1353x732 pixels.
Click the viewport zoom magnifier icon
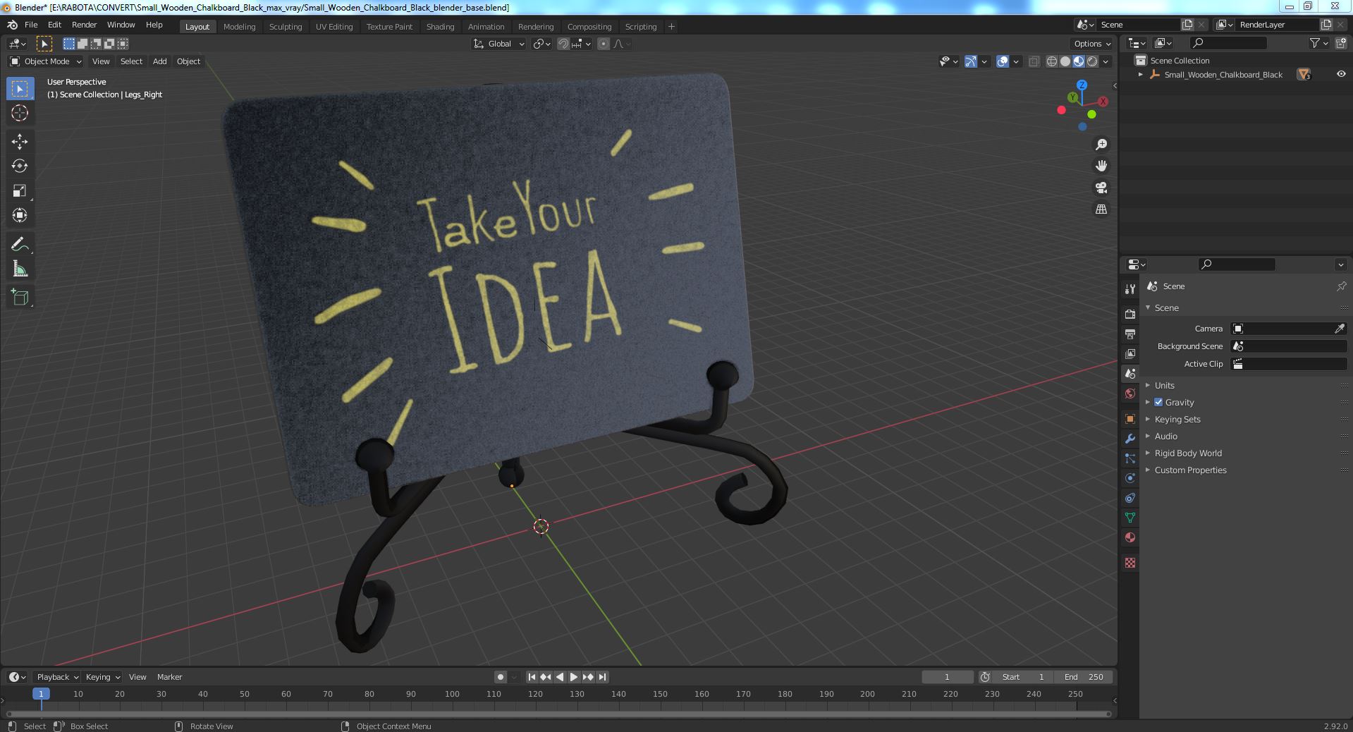[1101, 145]
